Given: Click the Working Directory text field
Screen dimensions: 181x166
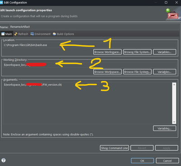Looking at the screenshot, I should pos(90,65).
